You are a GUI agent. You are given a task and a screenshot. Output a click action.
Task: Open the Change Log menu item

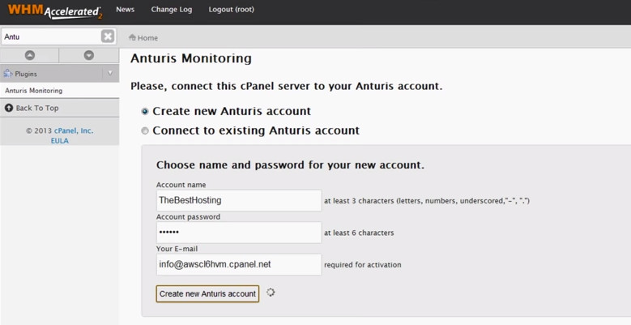[x=172, y=9]
